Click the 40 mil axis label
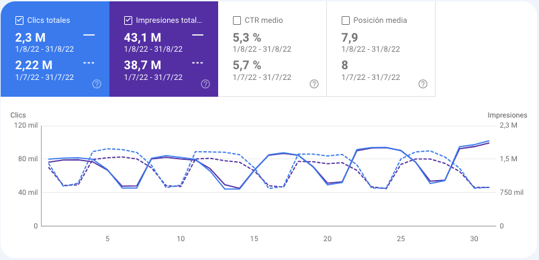 tap(27, 192)
